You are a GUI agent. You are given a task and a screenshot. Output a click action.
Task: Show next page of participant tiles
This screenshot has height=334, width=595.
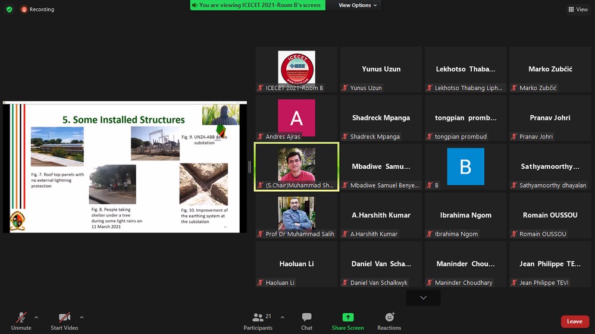coord(423,297)
